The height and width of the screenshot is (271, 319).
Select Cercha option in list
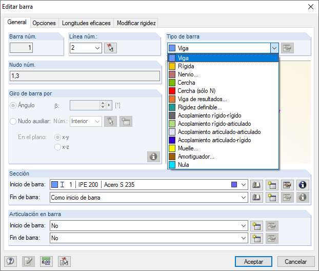[223, 83]
